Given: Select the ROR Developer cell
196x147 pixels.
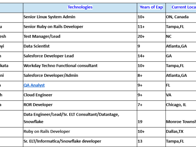Looking at the screenshot, I should tap(80, 106).
